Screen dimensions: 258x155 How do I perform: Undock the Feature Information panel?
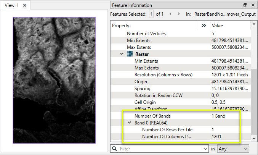tap(245, 5)
